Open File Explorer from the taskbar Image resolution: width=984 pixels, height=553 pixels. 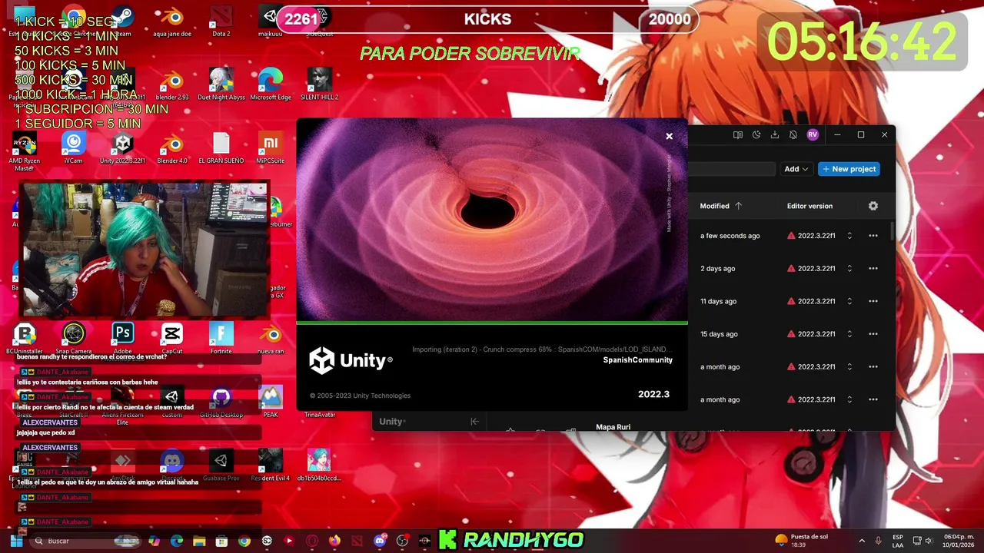click(199, 541)
